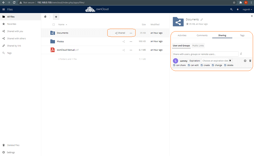Screen dimensions: 254x156
Task: Clear the expiration date with X
Action: 230,60
